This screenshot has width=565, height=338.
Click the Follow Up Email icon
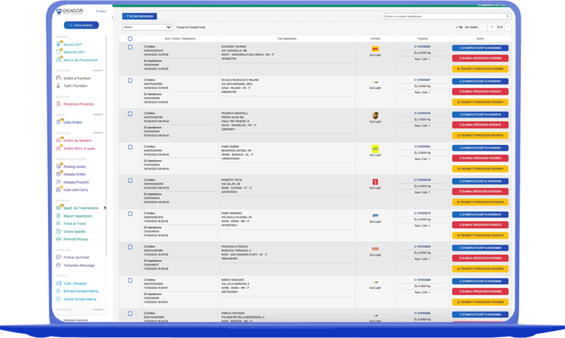click(58, 258)
